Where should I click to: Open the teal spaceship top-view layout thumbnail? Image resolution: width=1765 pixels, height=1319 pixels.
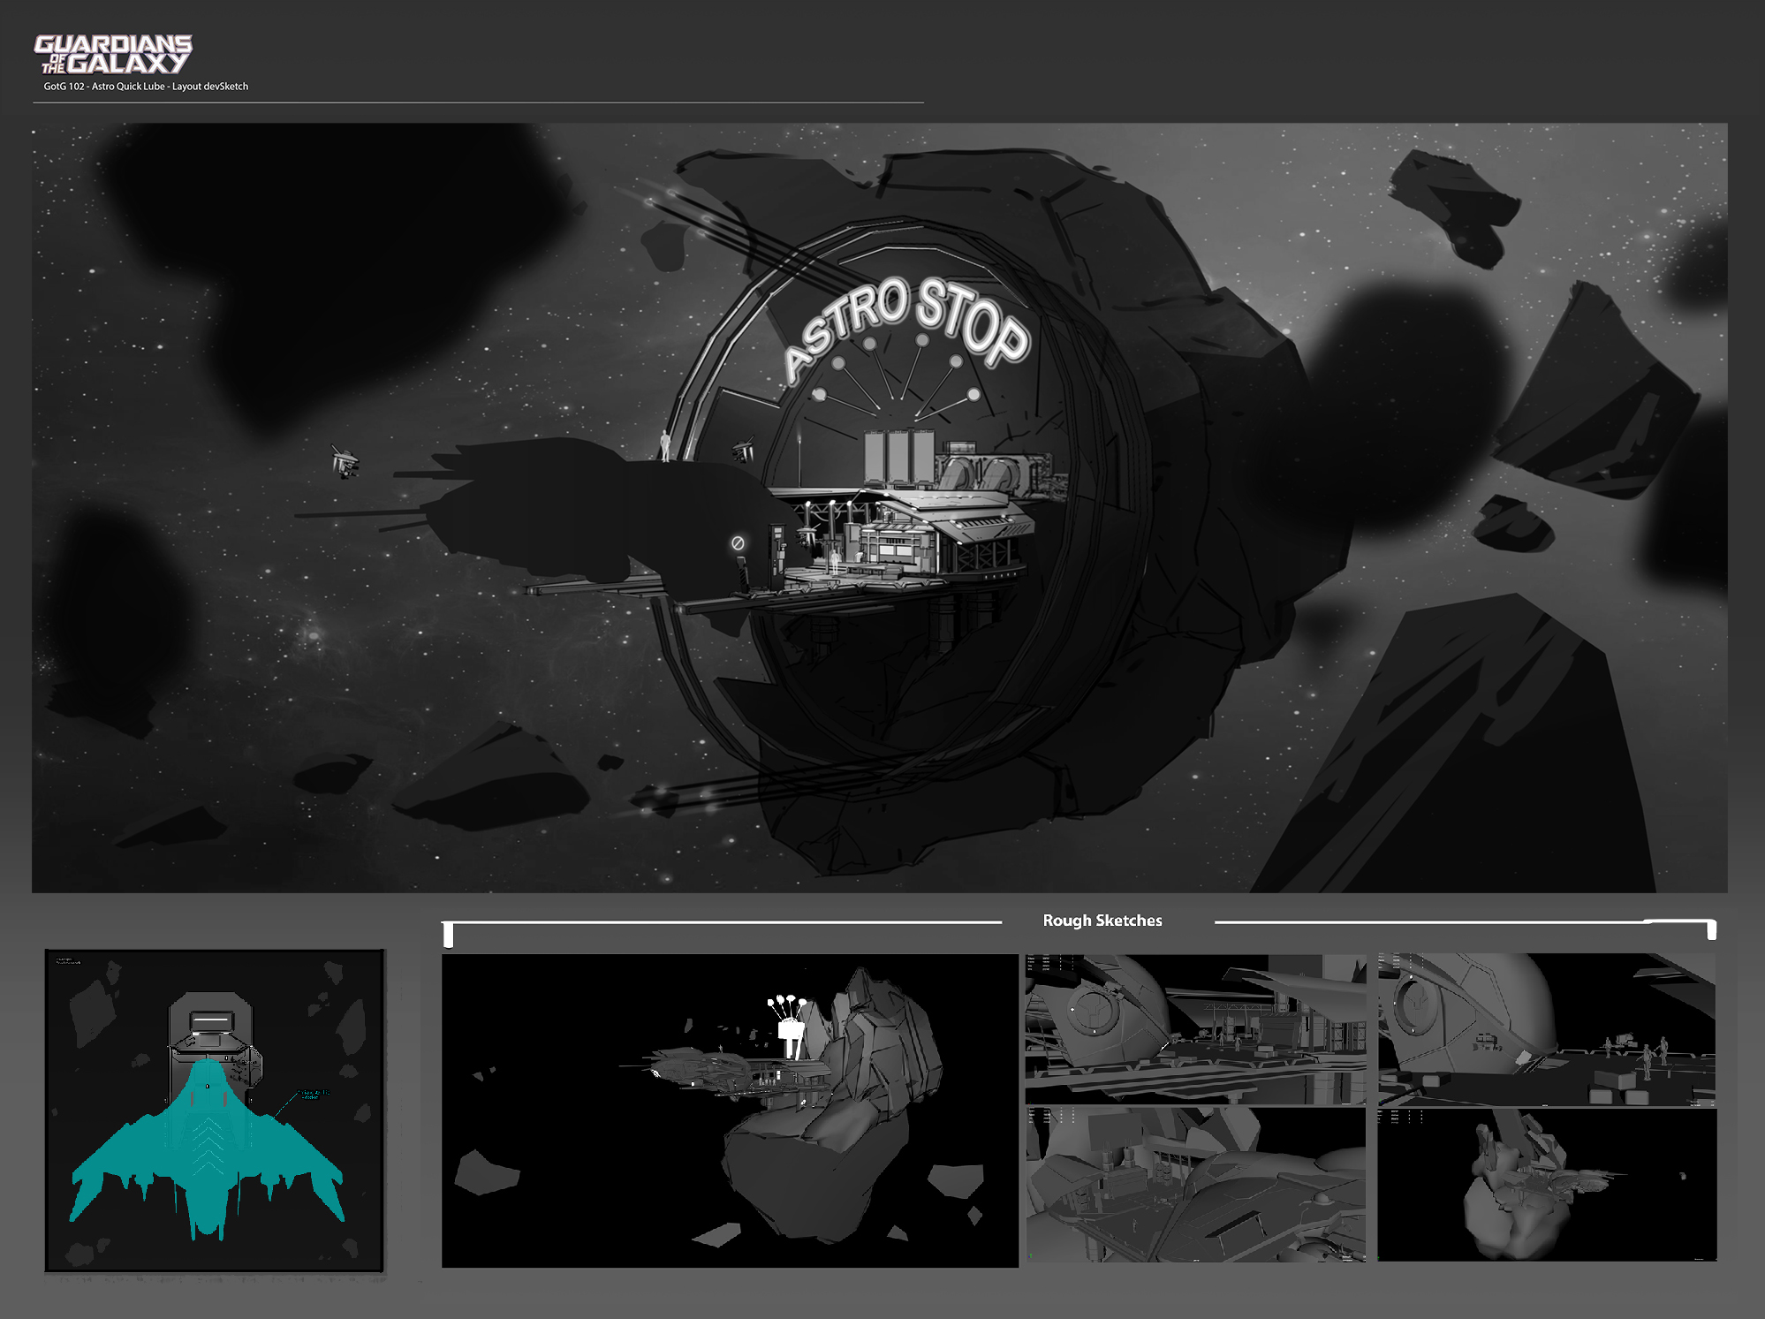(215, 1111)
